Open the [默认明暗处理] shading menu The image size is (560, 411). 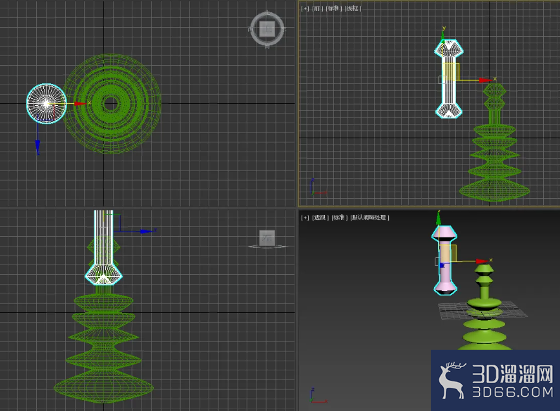369,217
